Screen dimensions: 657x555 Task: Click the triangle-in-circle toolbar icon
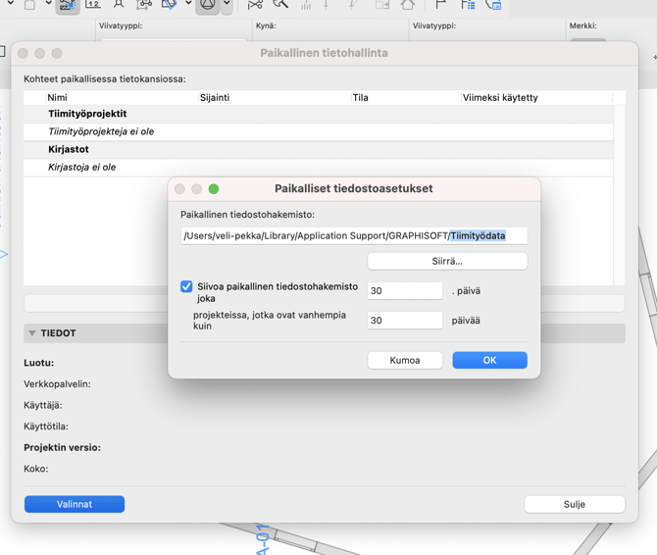pyautogui.click(x=208, y=5)
